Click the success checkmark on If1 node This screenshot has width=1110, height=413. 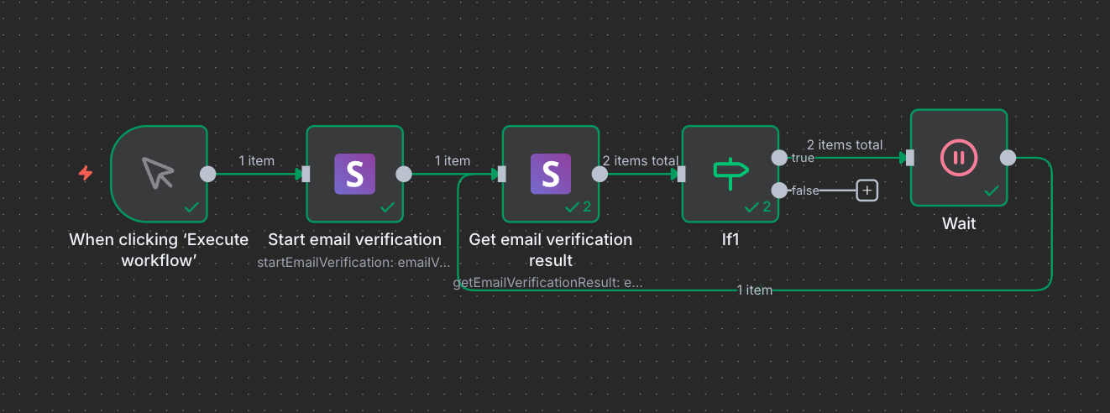tap(752, 207)
